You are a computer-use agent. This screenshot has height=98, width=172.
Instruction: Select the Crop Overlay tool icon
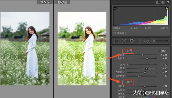116,41
